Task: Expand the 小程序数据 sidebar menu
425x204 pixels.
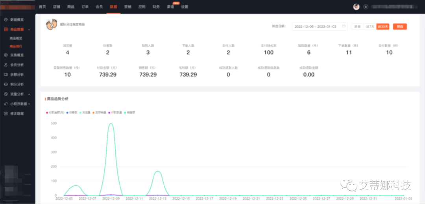Action: click(x=17, y=104)
